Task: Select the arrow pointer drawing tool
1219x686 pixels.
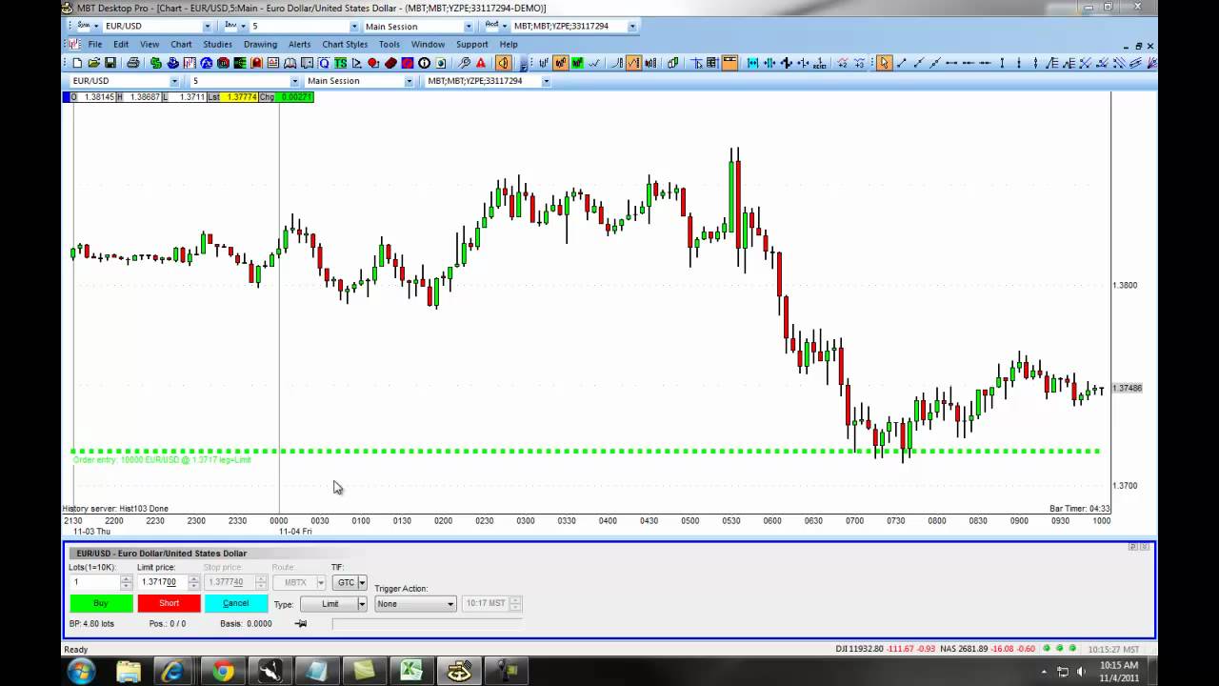Action: [x=885, y=63]
